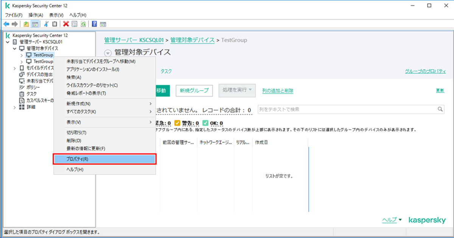Click the Up one level folder icon

point(26,24)
